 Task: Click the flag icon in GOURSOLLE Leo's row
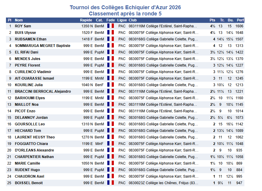(x=111, y=124)
